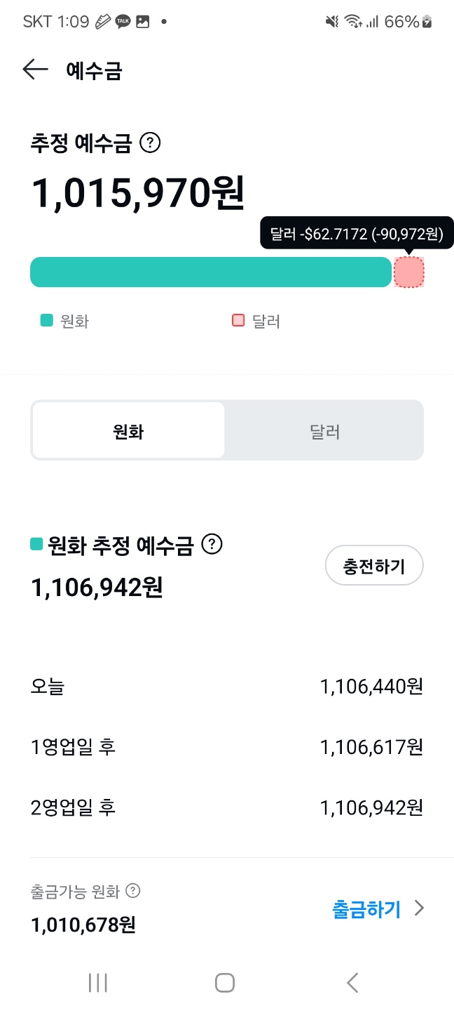
Task: Switch to the 달러 tab
Action: click(324, 431)
